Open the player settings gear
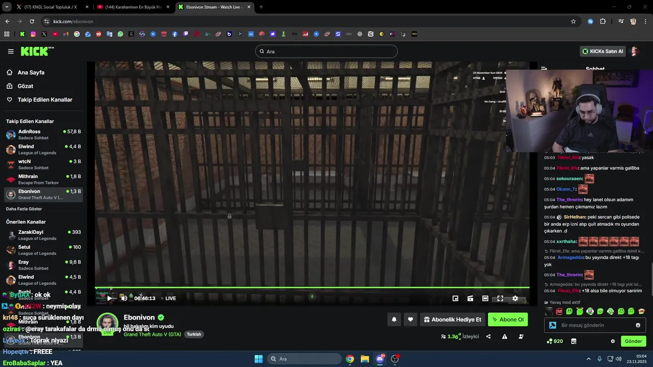 (x=515, y=299)
